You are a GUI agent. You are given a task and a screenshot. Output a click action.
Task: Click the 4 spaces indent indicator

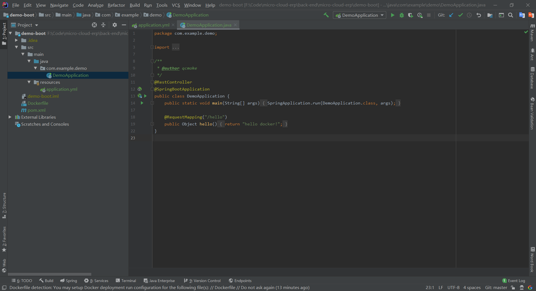pyautogui.click(x=472, y=288)
